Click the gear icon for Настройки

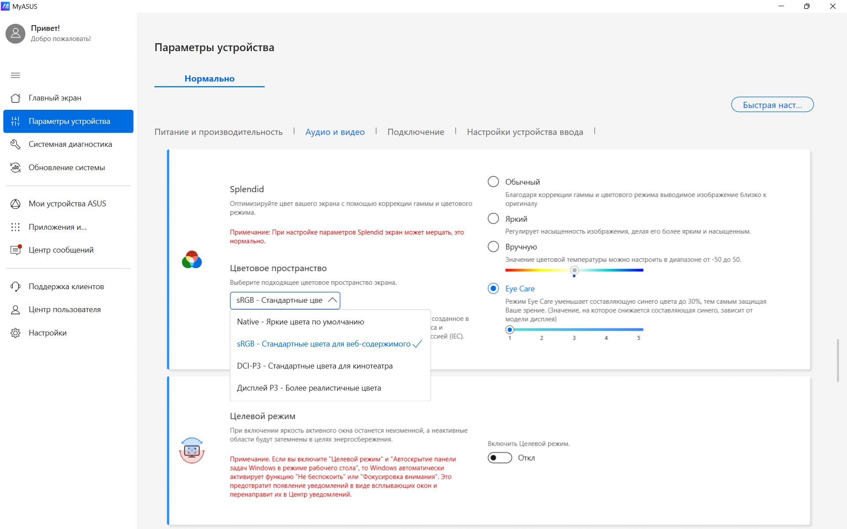[x=15, y=333]
